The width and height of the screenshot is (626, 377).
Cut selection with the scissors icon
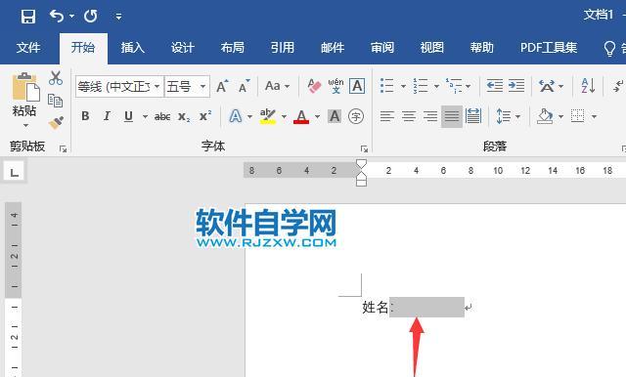tap(56, 78)
